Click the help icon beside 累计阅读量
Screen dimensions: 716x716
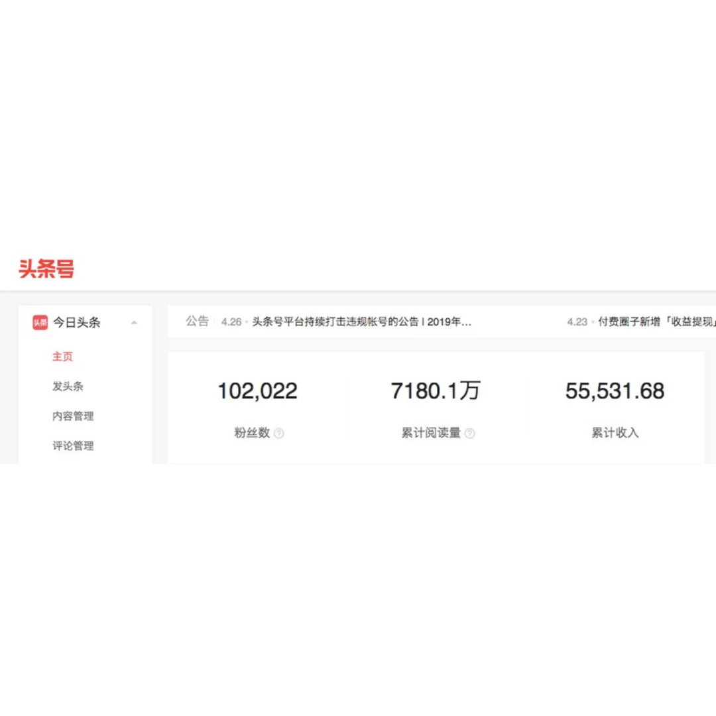469,434
